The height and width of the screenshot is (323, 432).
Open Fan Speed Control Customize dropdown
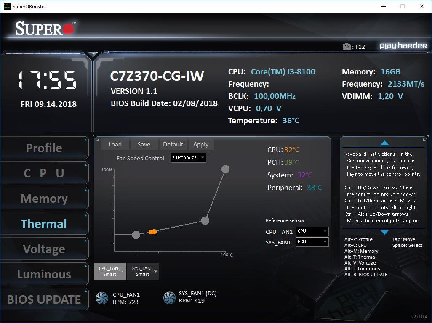[x=189, y=157]
